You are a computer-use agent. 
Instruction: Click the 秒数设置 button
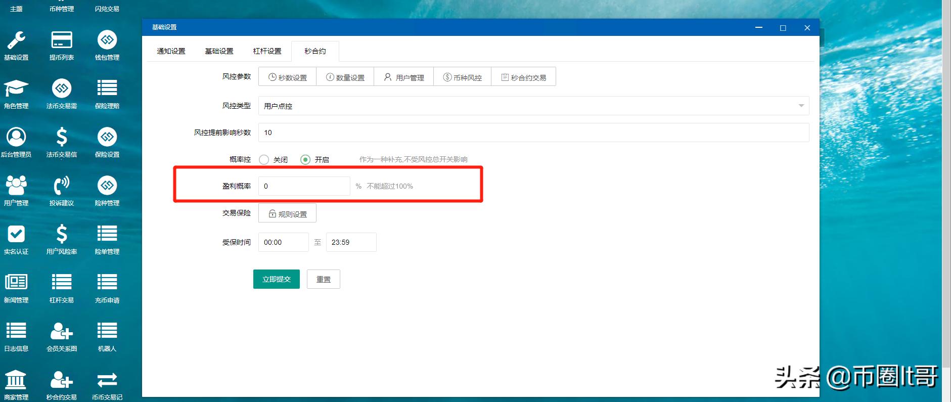(287, 77)
